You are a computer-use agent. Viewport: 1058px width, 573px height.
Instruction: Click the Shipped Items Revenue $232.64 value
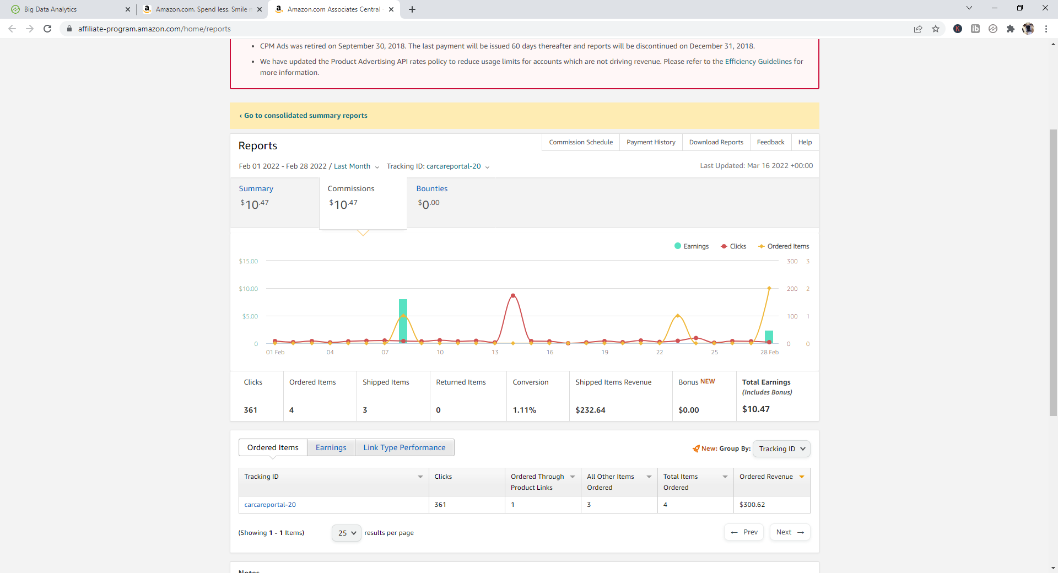point(590,410)
